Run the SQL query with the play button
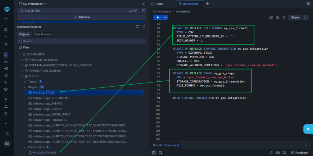 [x=158, y=17]
